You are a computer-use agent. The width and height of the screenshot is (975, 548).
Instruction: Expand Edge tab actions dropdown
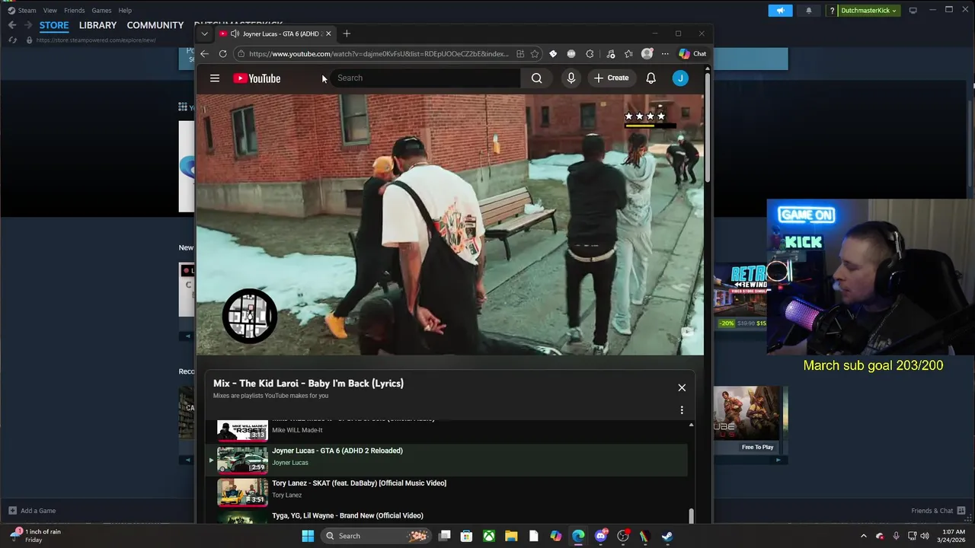tap(204, 33)
